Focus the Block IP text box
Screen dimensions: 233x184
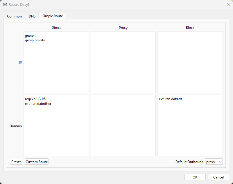point(190,62)
